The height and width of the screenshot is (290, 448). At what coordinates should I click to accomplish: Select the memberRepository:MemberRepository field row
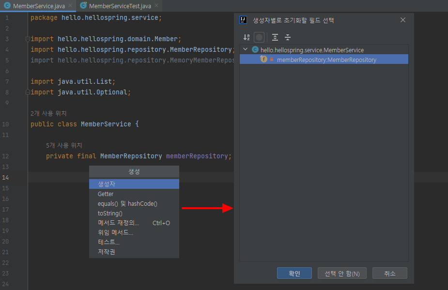coord(324,60)
